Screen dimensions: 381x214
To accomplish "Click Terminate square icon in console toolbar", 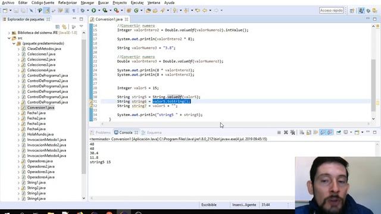I will coord(279,132).
